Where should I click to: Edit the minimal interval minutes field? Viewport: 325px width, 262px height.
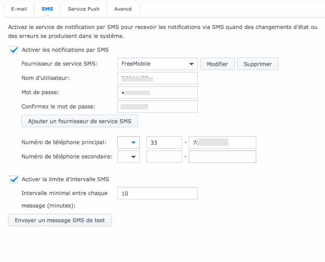tap(158, 193)
